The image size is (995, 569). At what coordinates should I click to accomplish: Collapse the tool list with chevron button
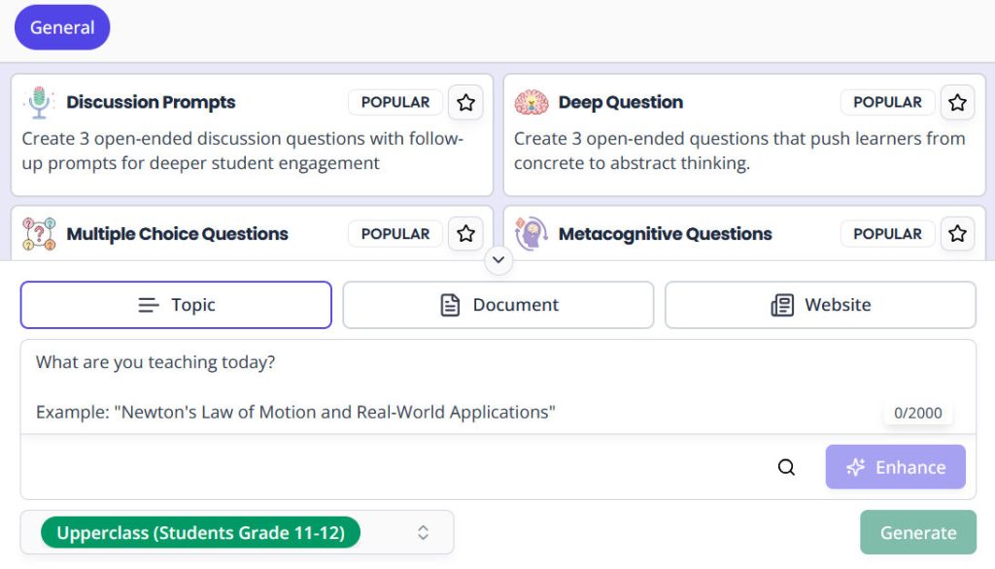coord(498,260)
